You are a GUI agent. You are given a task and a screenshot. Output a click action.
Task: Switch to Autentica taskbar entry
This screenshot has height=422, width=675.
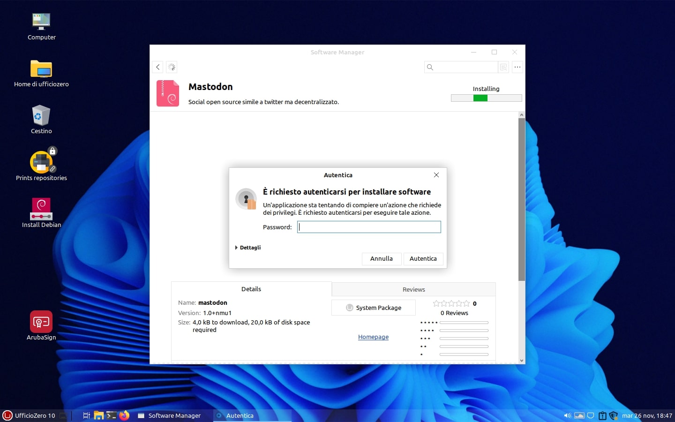[x=252, y=415]
